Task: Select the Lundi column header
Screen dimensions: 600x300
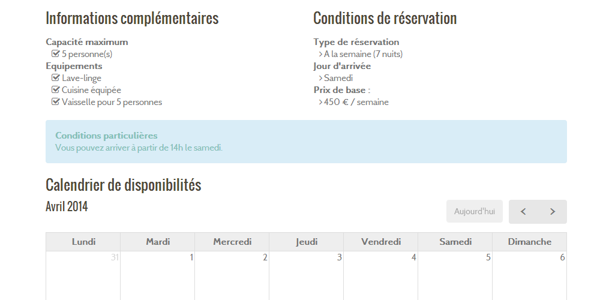Action: (83, 242)
